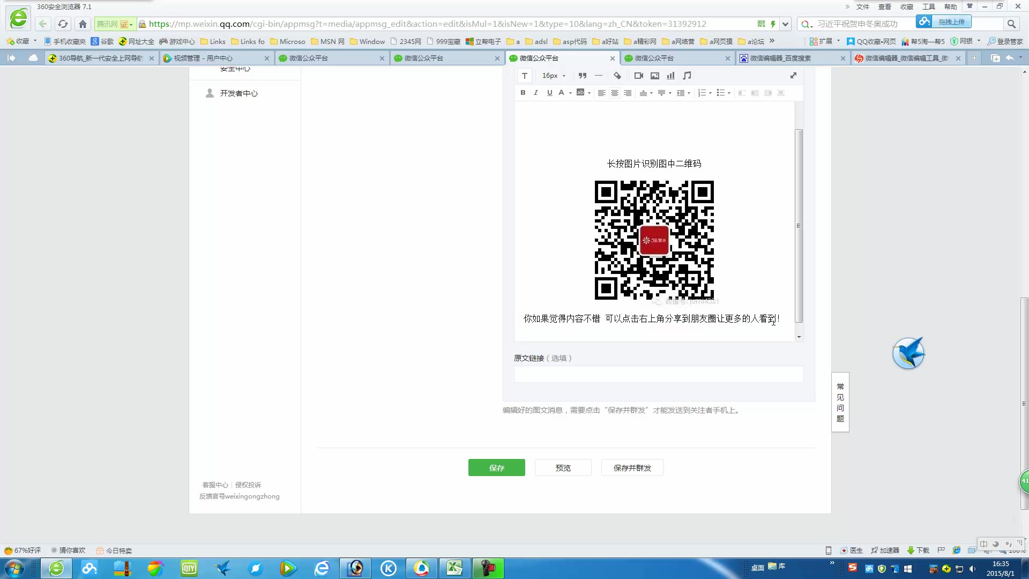Toggle bold formatting in the editor

point(523,93)
